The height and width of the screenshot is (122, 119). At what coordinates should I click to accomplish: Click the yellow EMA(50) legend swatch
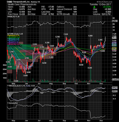8,36
